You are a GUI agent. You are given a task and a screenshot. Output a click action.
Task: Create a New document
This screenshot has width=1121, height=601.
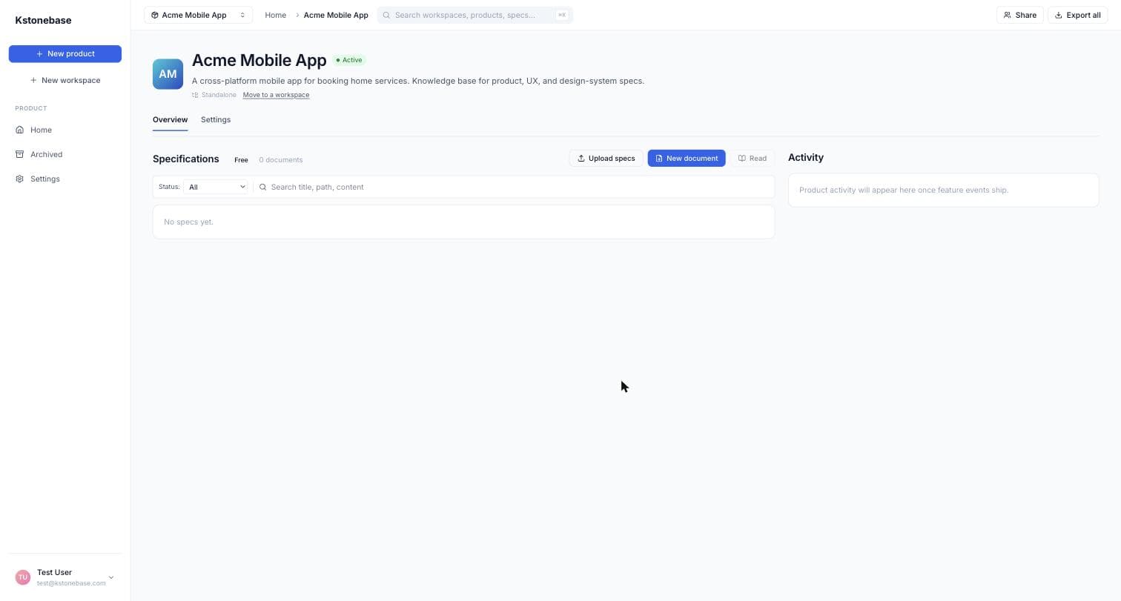tap(687, 158)
